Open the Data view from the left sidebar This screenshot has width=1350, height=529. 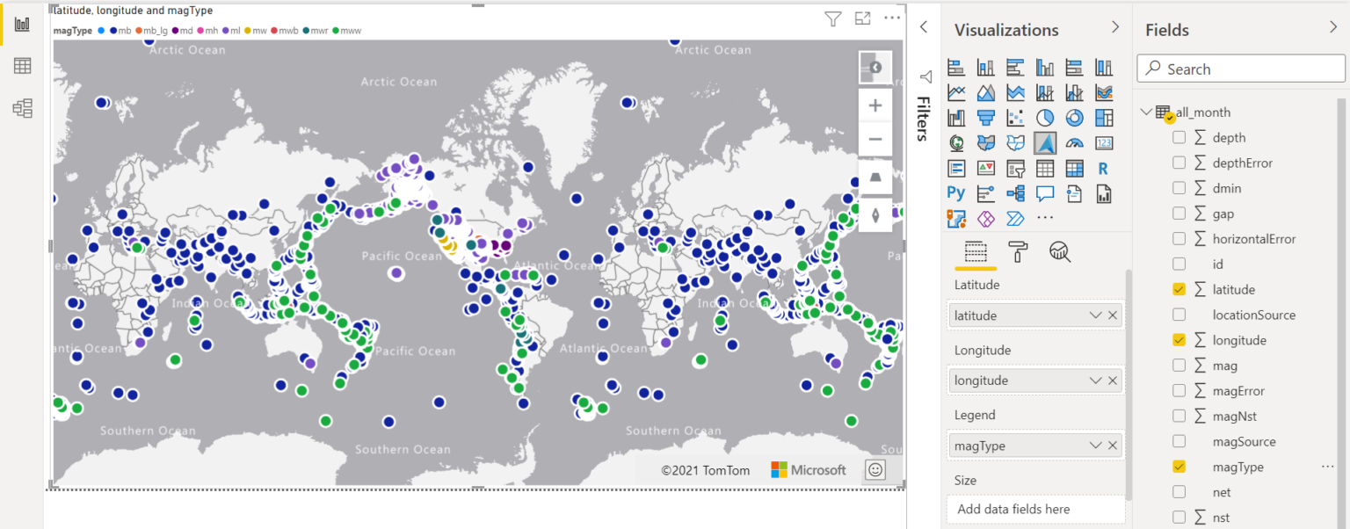coord(22,65)
